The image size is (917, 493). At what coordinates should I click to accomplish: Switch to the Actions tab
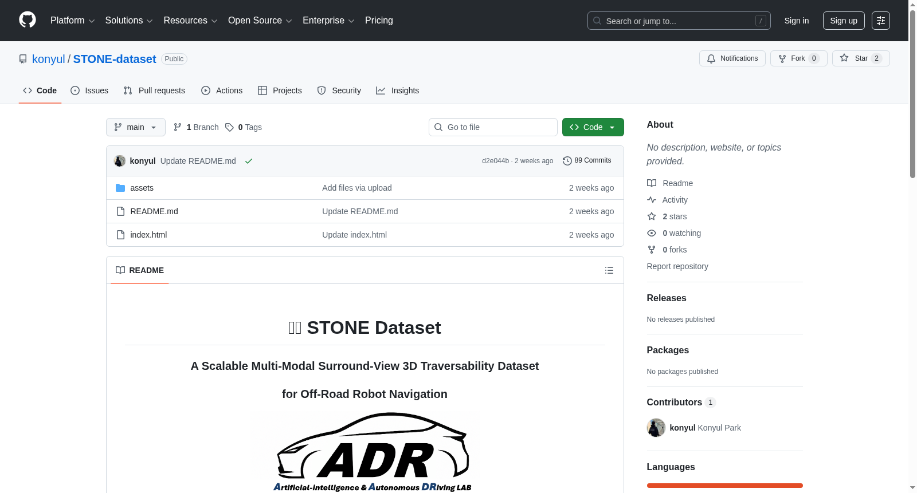[222, 90]
